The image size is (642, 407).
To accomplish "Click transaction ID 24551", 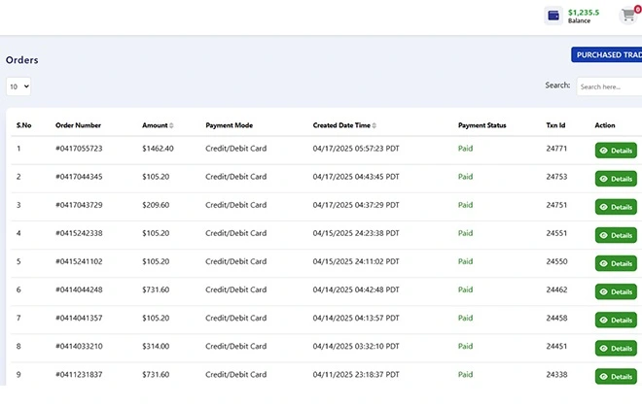I will coord(556,233).
